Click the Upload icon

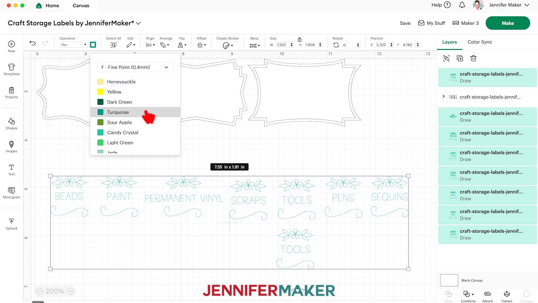coord(11,221)
